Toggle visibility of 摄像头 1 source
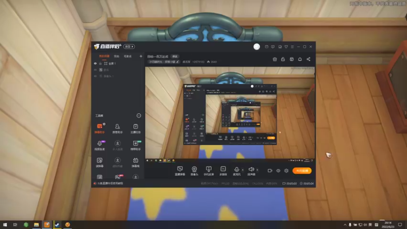The width and height of the screenshot is (407, 229). (95, 76)
